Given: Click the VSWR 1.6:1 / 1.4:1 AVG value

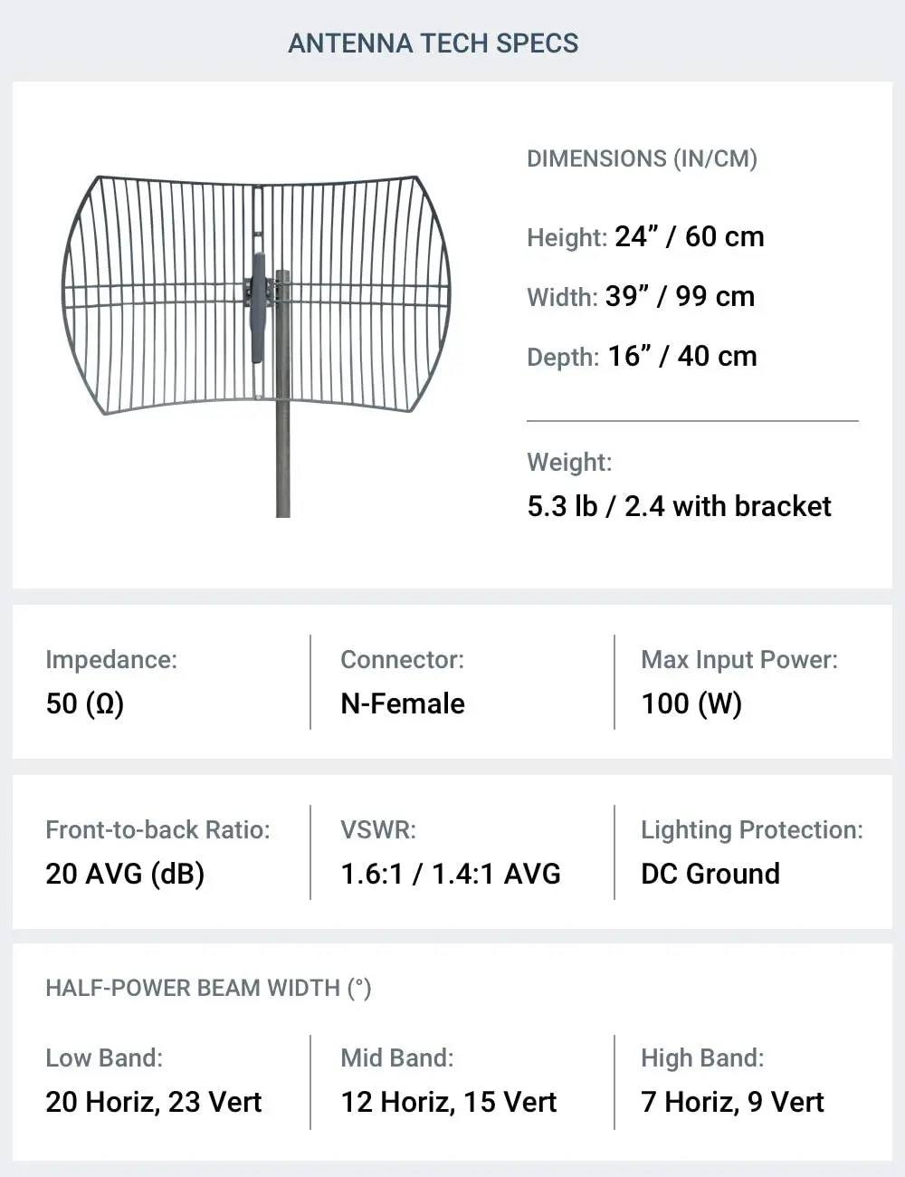Looking at the screenshot, I should (451, 874).
